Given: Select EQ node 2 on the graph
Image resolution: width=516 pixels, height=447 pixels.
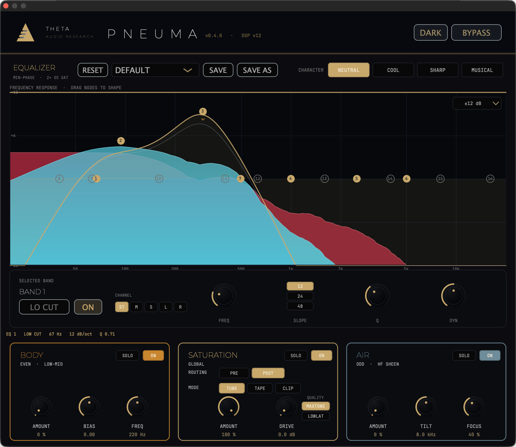Looking at the screenshot, I should click(x=121, y=141).
